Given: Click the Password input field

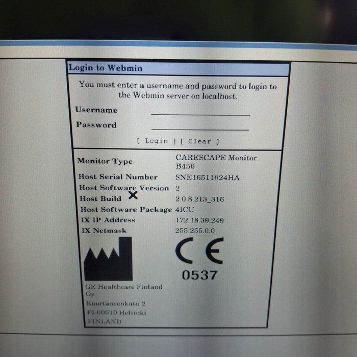Looking at the screenshot, I should click(200, 125).
